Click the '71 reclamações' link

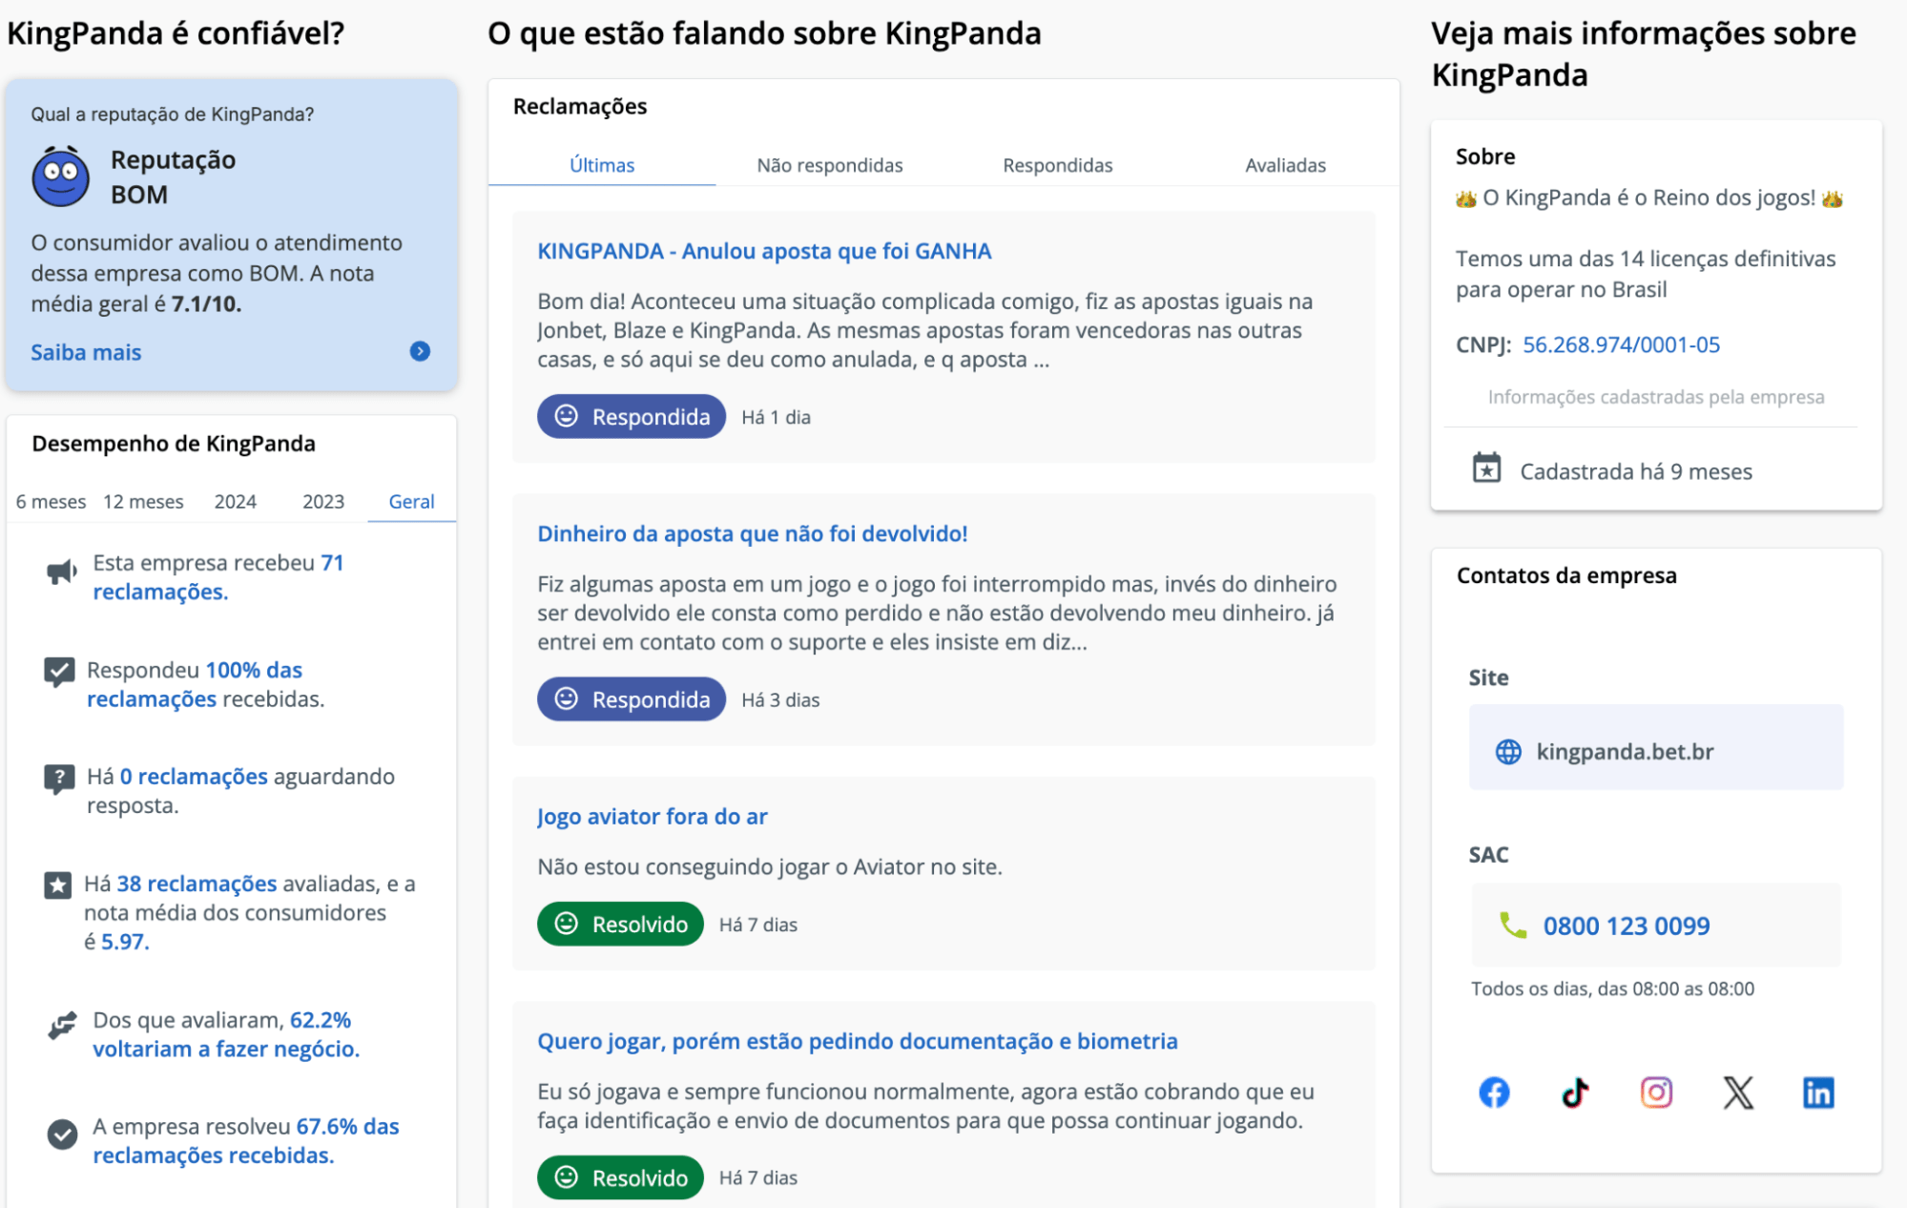[x=218, y=577]
